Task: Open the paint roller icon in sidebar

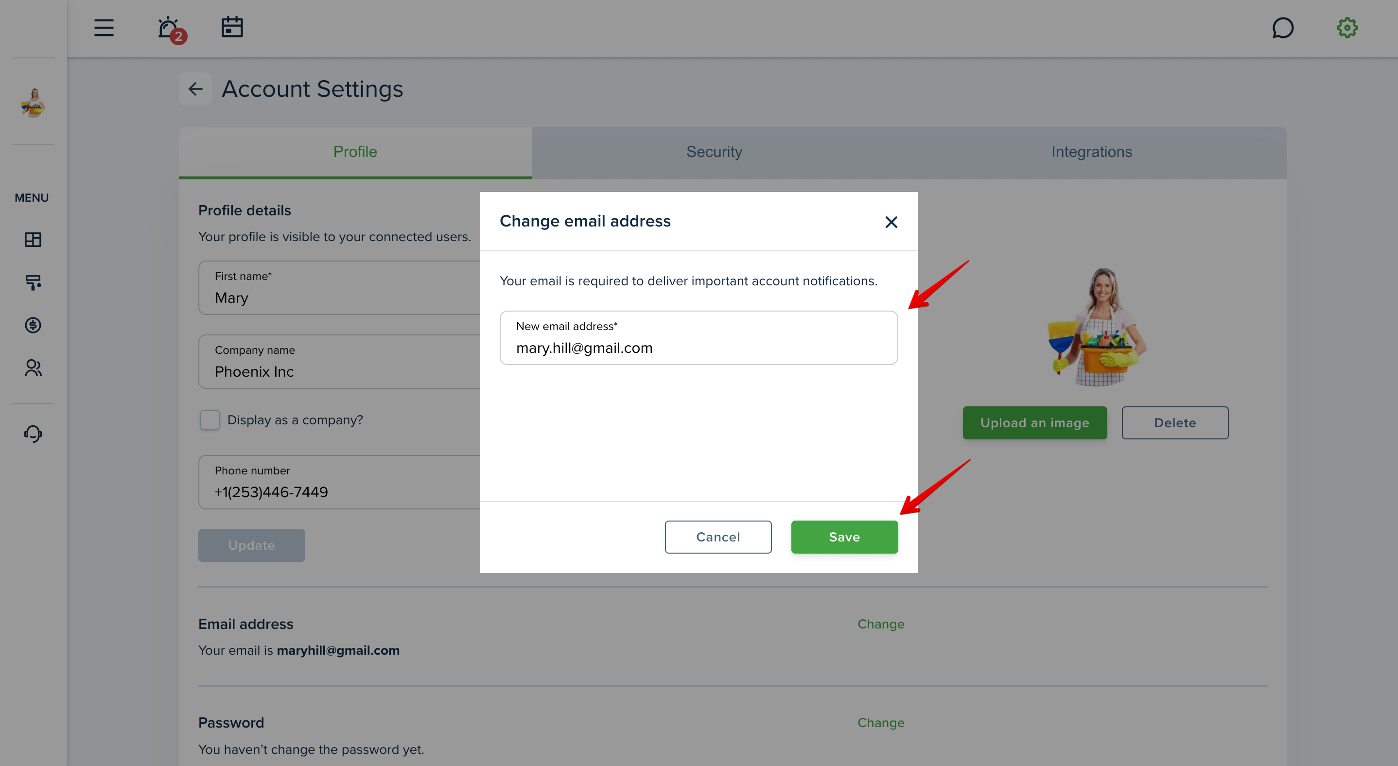Action: [x=33, y=283]
